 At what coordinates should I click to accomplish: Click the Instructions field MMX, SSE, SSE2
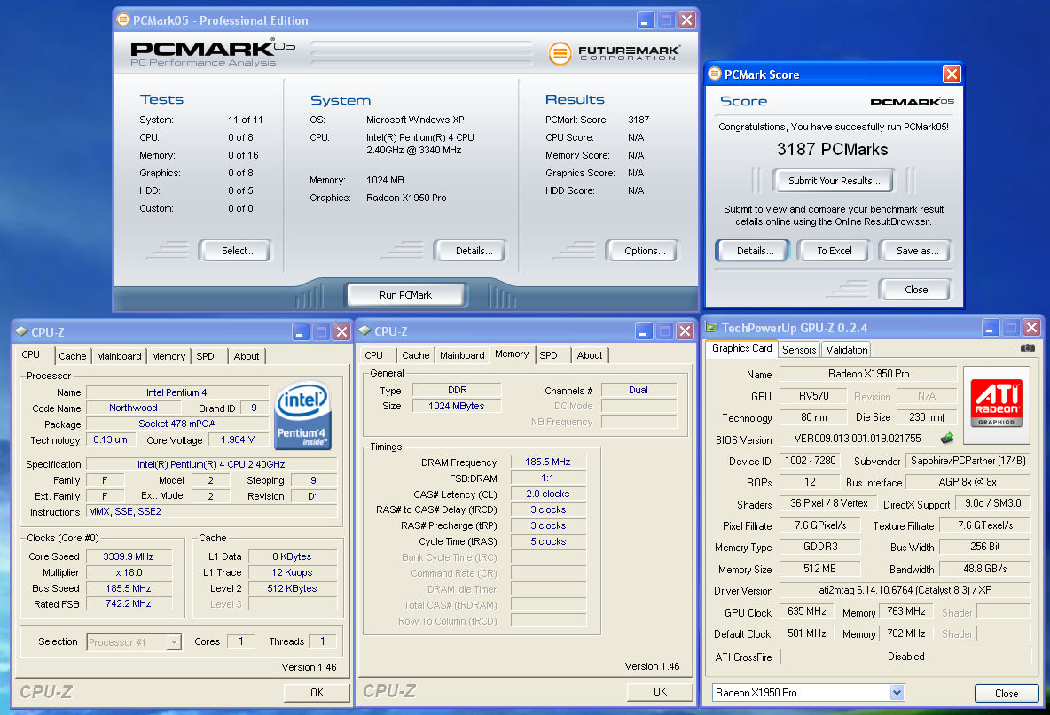pos(211,512)
